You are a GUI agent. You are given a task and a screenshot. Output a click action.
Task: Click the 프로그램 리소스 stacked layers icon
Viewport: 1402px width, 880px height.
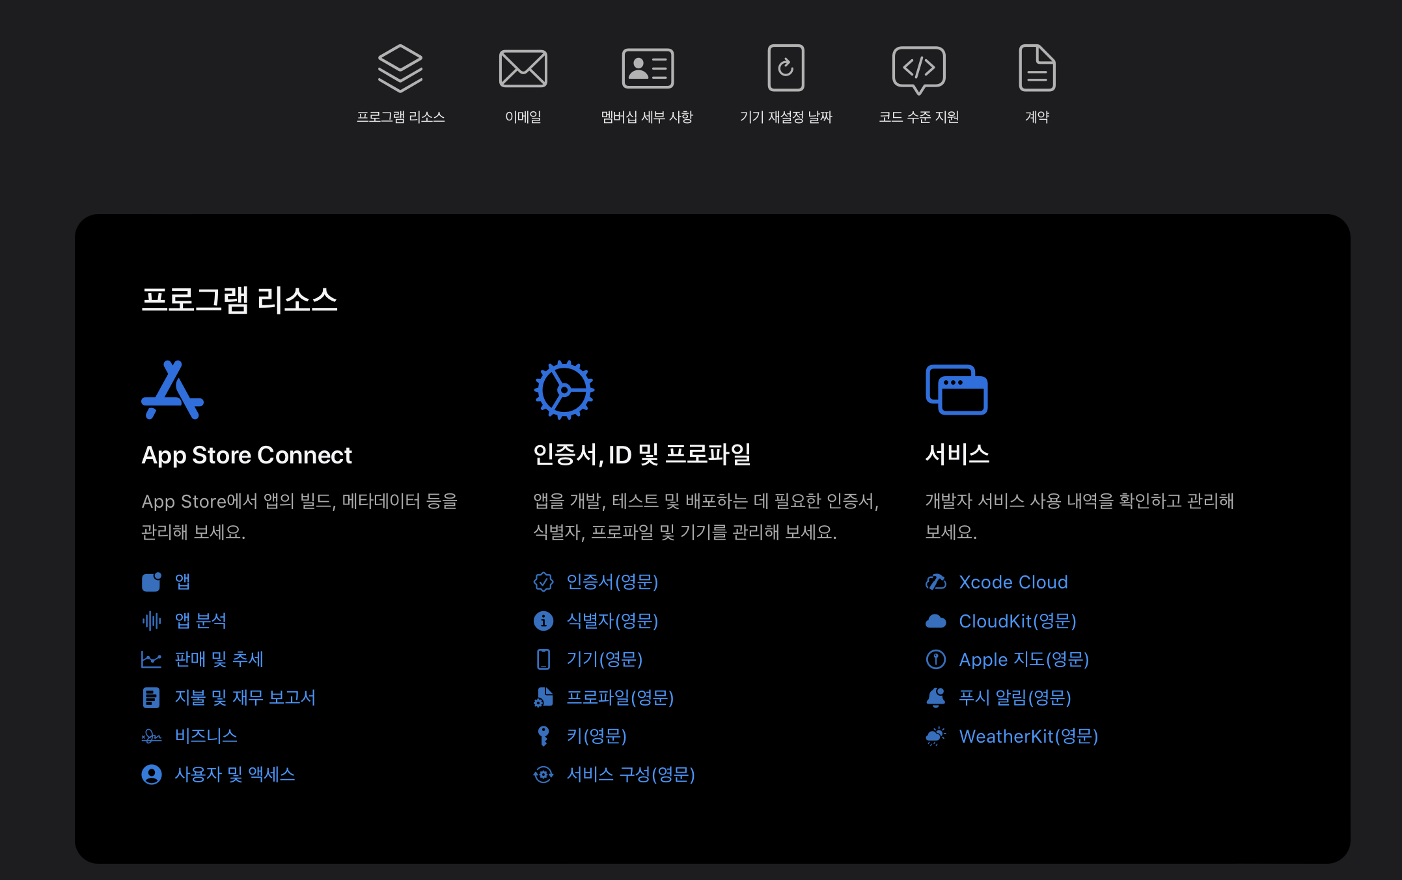[x=400, y=68]
